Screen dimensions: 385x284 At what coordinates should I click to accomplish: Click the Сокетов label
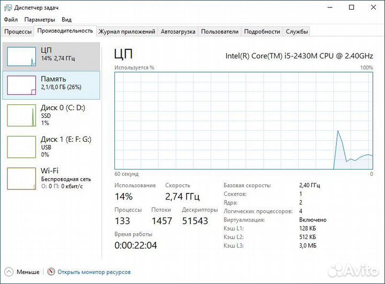click(x=235, y=194)
